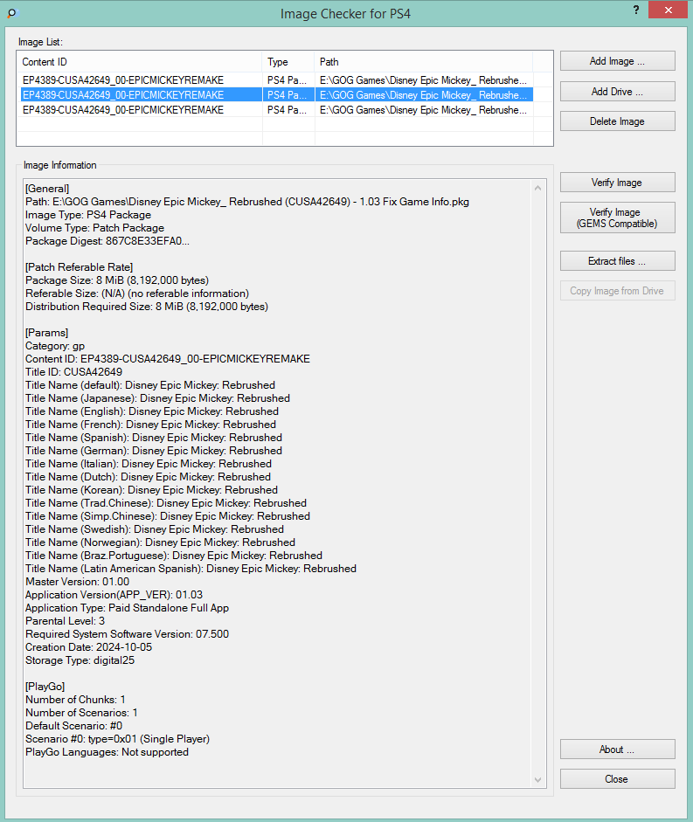The width and height of the screenshot is (693, 822).
Task: Delete the selected image
Action: point(618,121)
